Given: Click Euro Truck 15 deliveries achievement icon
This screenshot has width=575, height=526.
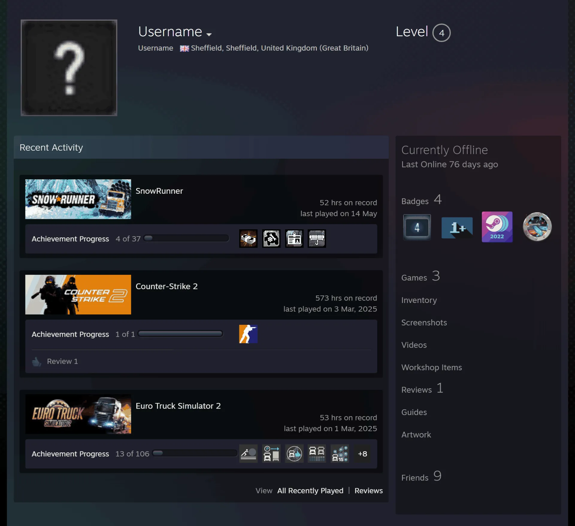Looking at the screenshot, I should tap(340, 454).
